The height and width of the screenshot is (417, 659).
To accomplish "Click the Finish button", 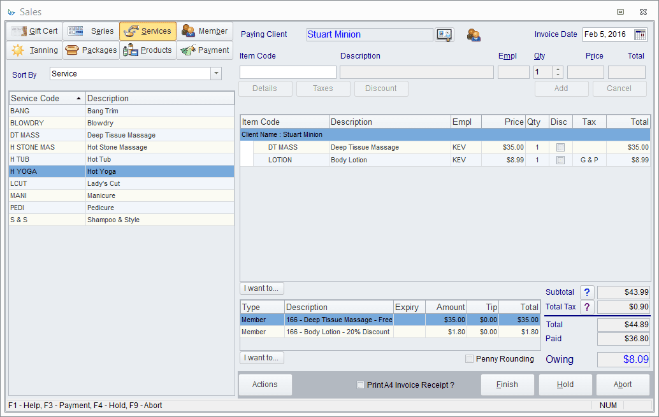I will pyautogui.click(x=507, y=385).
